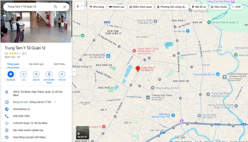Filter map by Khách sạn

click(116, 7)
